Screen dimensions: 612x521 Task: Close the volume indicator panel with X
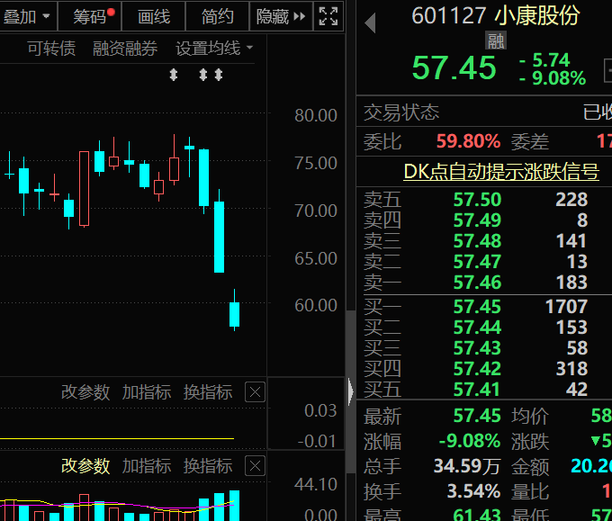coord(255,466)
